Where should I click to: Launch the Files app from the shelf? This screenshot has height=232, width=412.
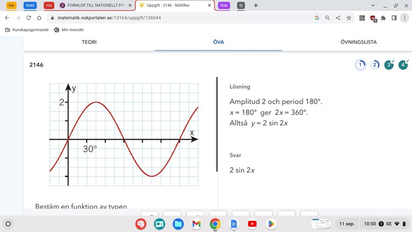tap(178, 224)
